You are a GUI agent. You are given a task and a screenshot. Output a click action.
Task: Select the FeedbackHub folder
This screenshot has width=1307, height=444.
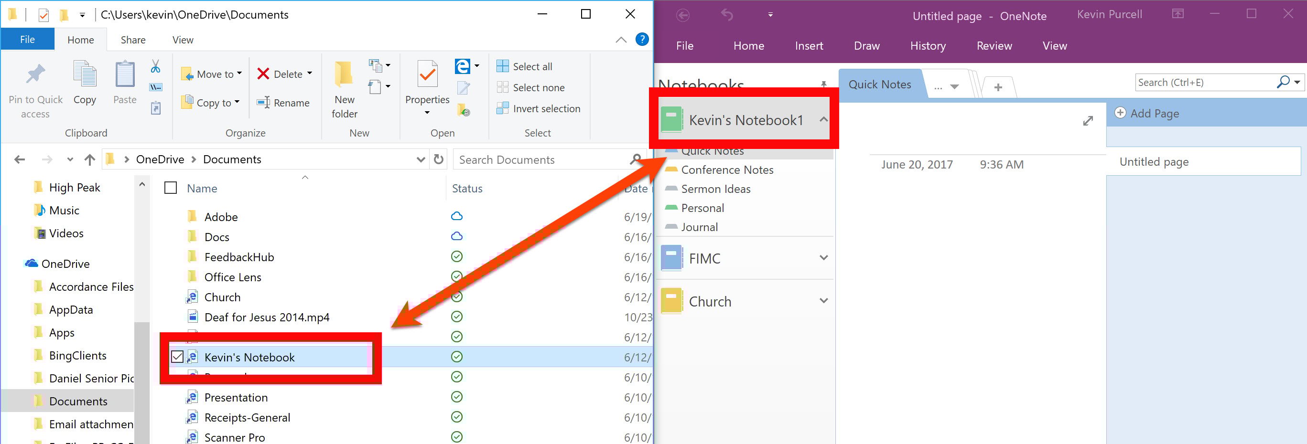tap(238, 257)
